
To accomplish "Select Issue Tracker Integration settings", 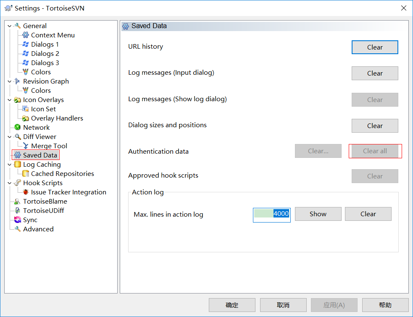I will [68, 192].
